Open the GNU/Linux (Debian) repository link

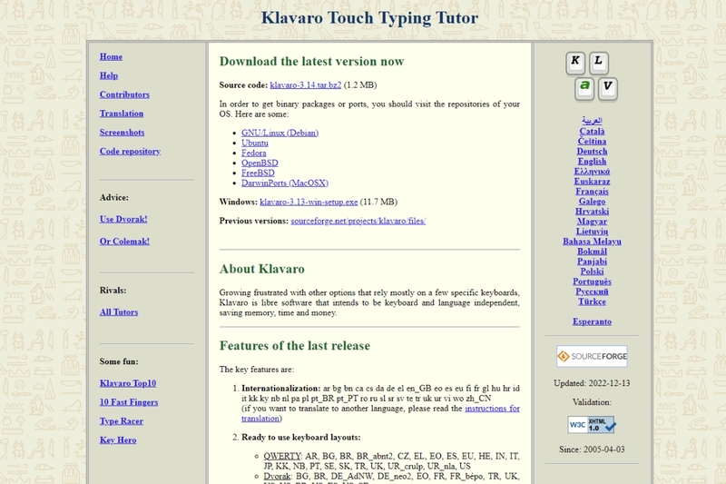(x=280, y=133)
